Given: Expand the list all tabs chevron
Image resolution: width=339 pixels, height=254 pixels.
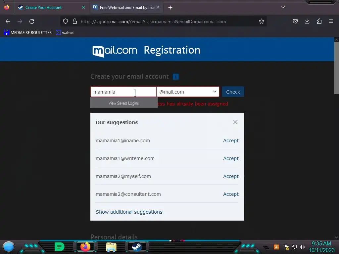Looking at the screenshot, I should coord(283,7).
